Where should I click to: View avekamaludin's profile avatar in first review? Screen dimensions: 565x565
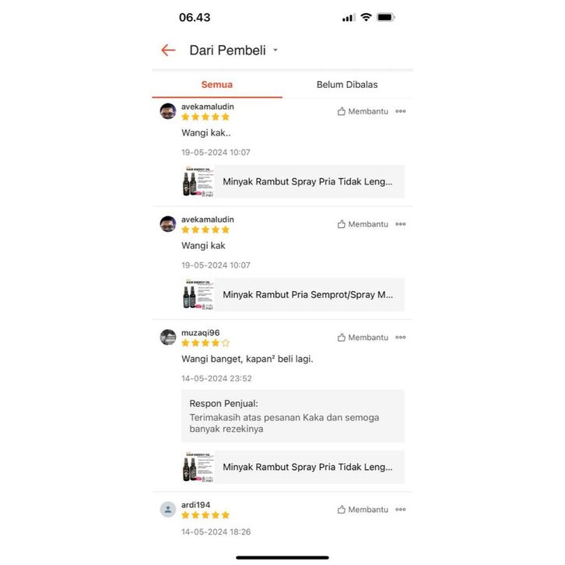point(168,111)
